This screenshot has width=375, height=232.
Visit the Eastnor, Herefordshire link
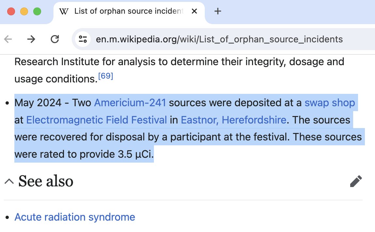233,120
